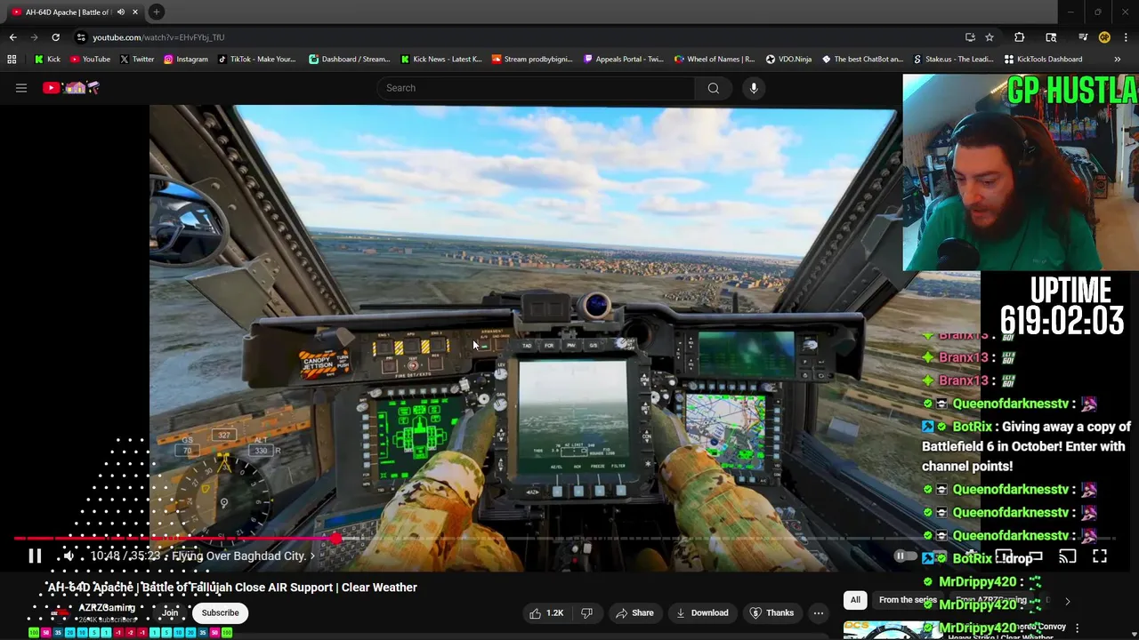Image resolution: width=1139 pixels, height=640 pixels.
Task: Open the YouTube bookmark
Action: tap(90, 60)
